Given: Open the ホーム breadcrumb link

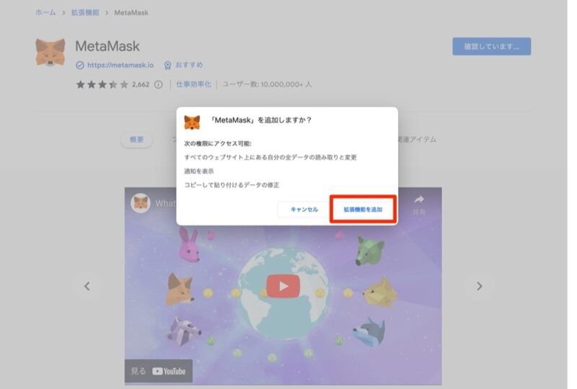Looking at the screenshot, I should [45, 12].
